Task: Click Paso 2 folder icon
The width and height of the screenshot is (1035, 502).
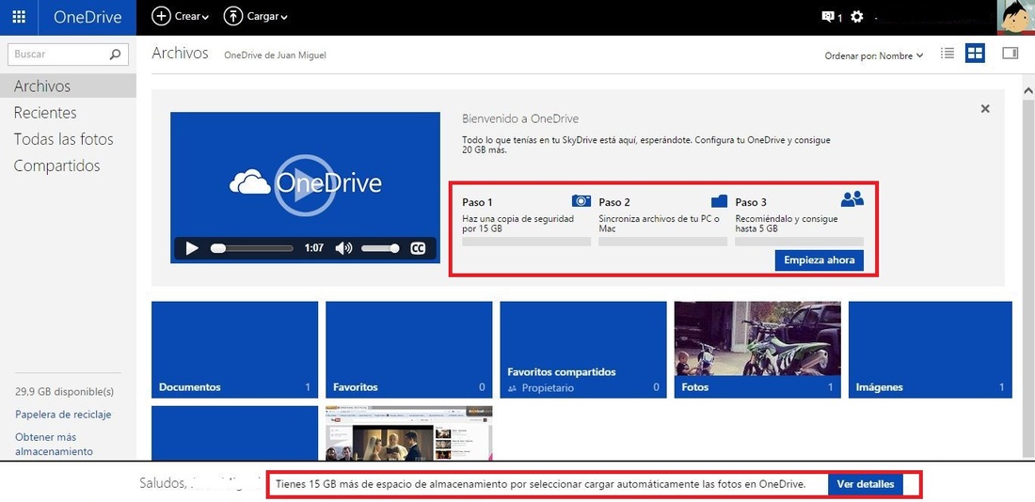Action: point(719,200)
